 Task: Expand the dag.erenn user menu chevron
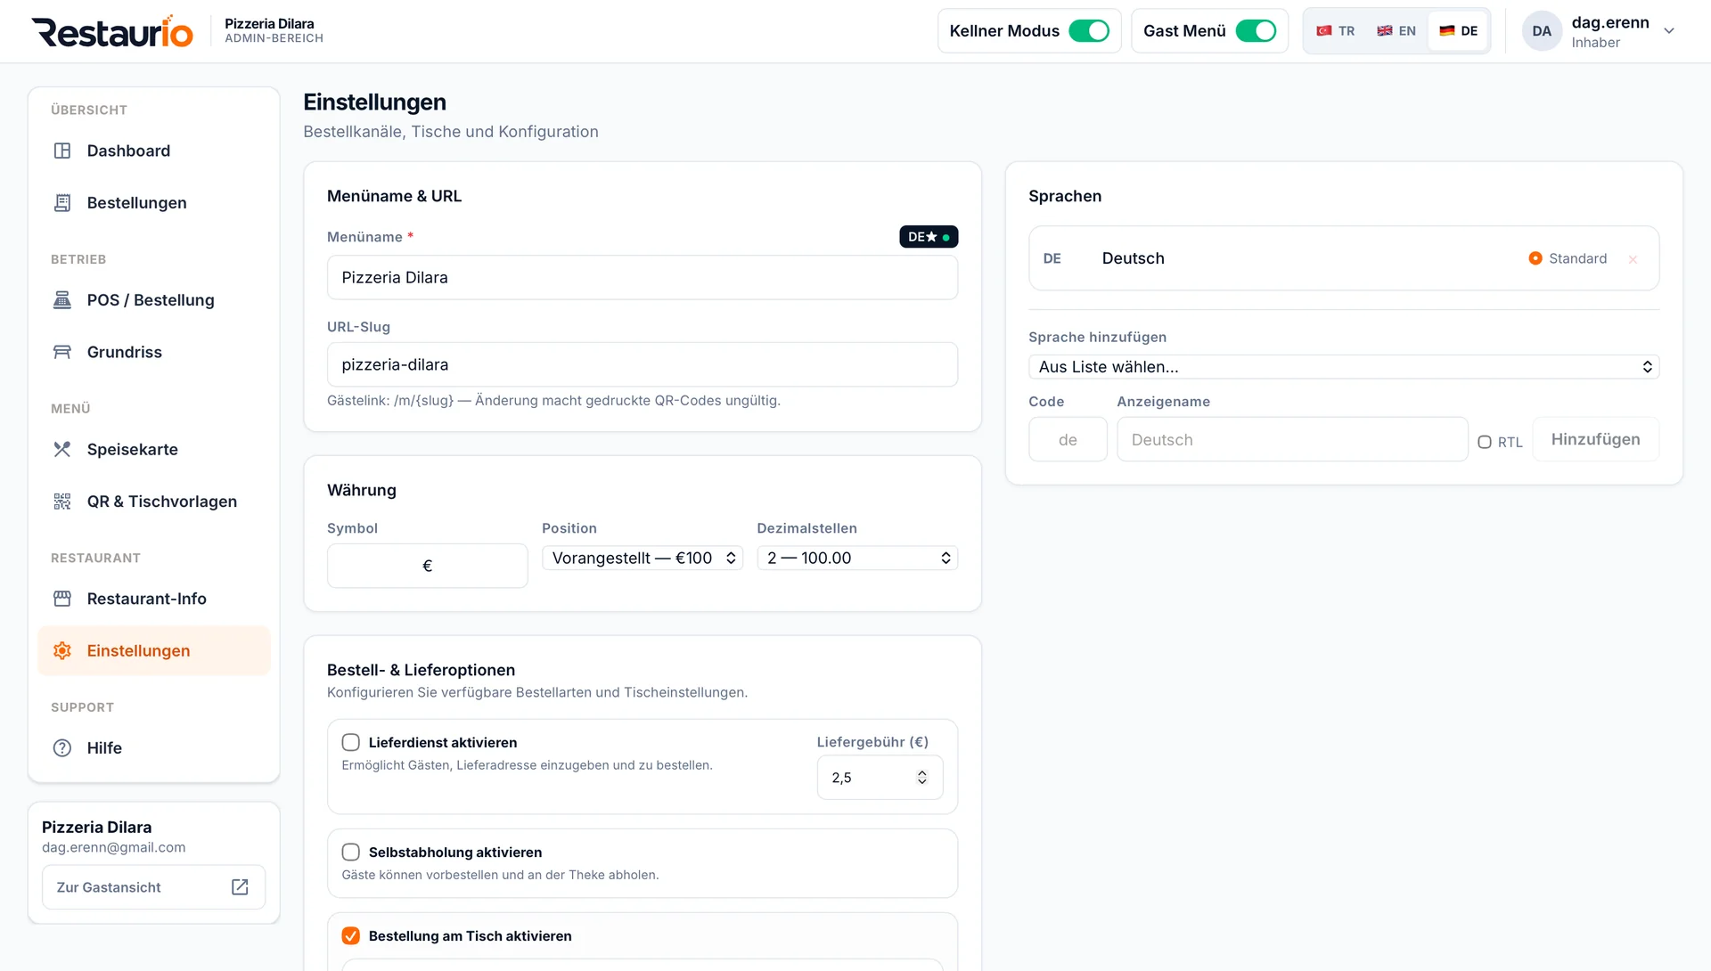coord(1669,31)
